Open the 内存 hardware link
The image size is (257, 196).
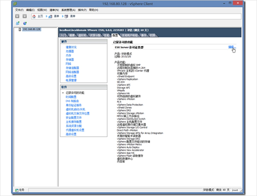pos(68,55)
